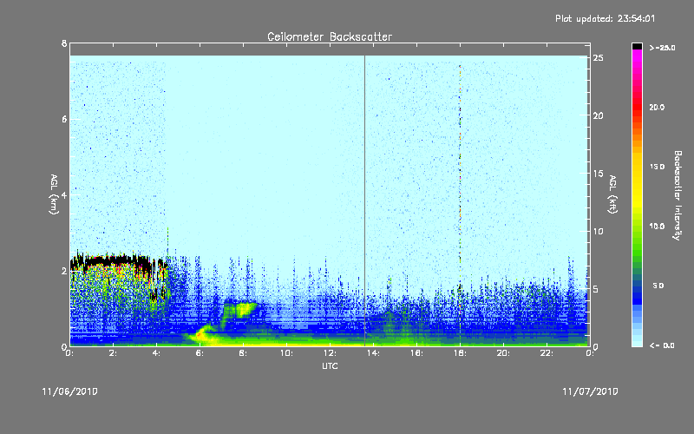Click the gray vertical time marker line in plot
This screenshot has width=694, height=434.
(364, 201)
